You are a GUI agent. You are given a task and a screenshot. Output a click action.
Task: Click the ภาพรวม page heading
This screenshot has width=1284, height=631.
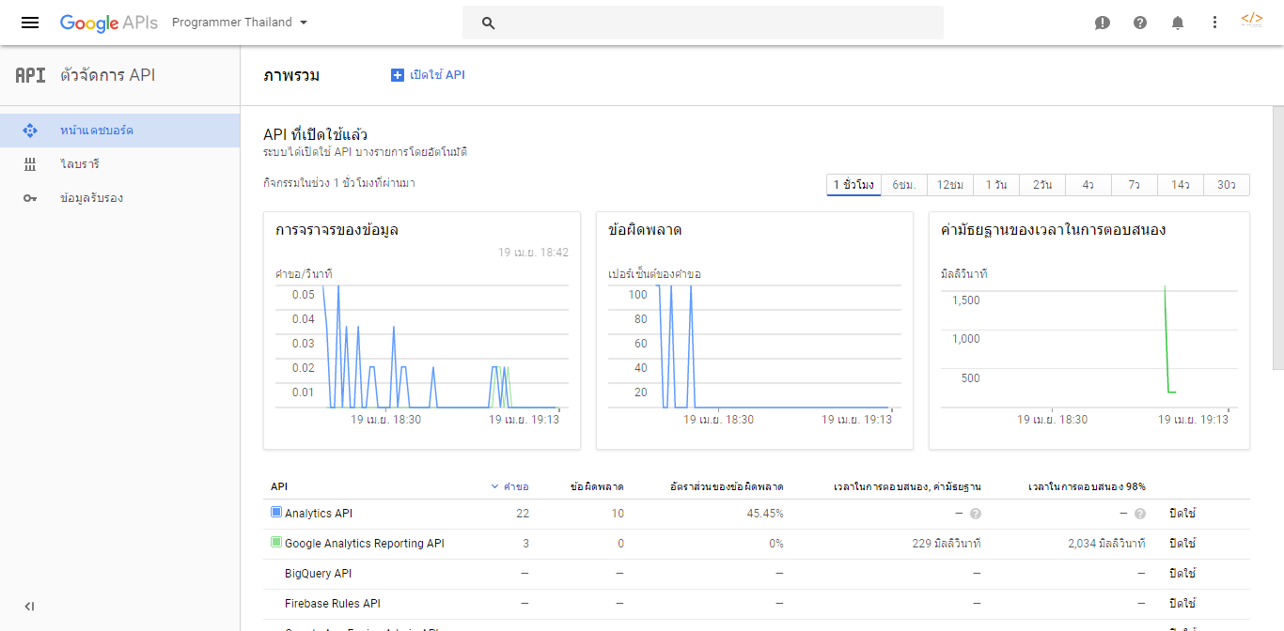click(291, 75)
